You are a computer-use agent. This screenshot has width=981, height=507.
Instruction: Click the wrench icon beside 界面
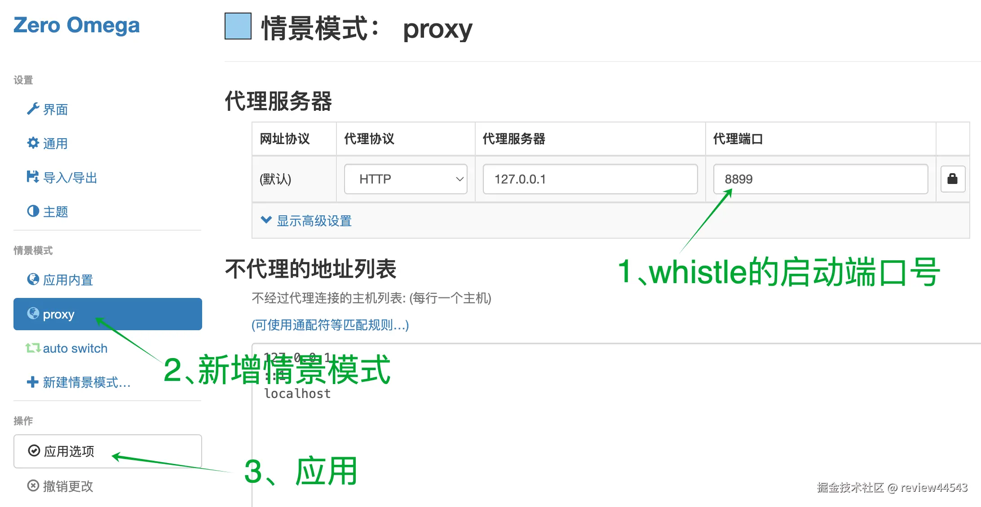[33, 109]
